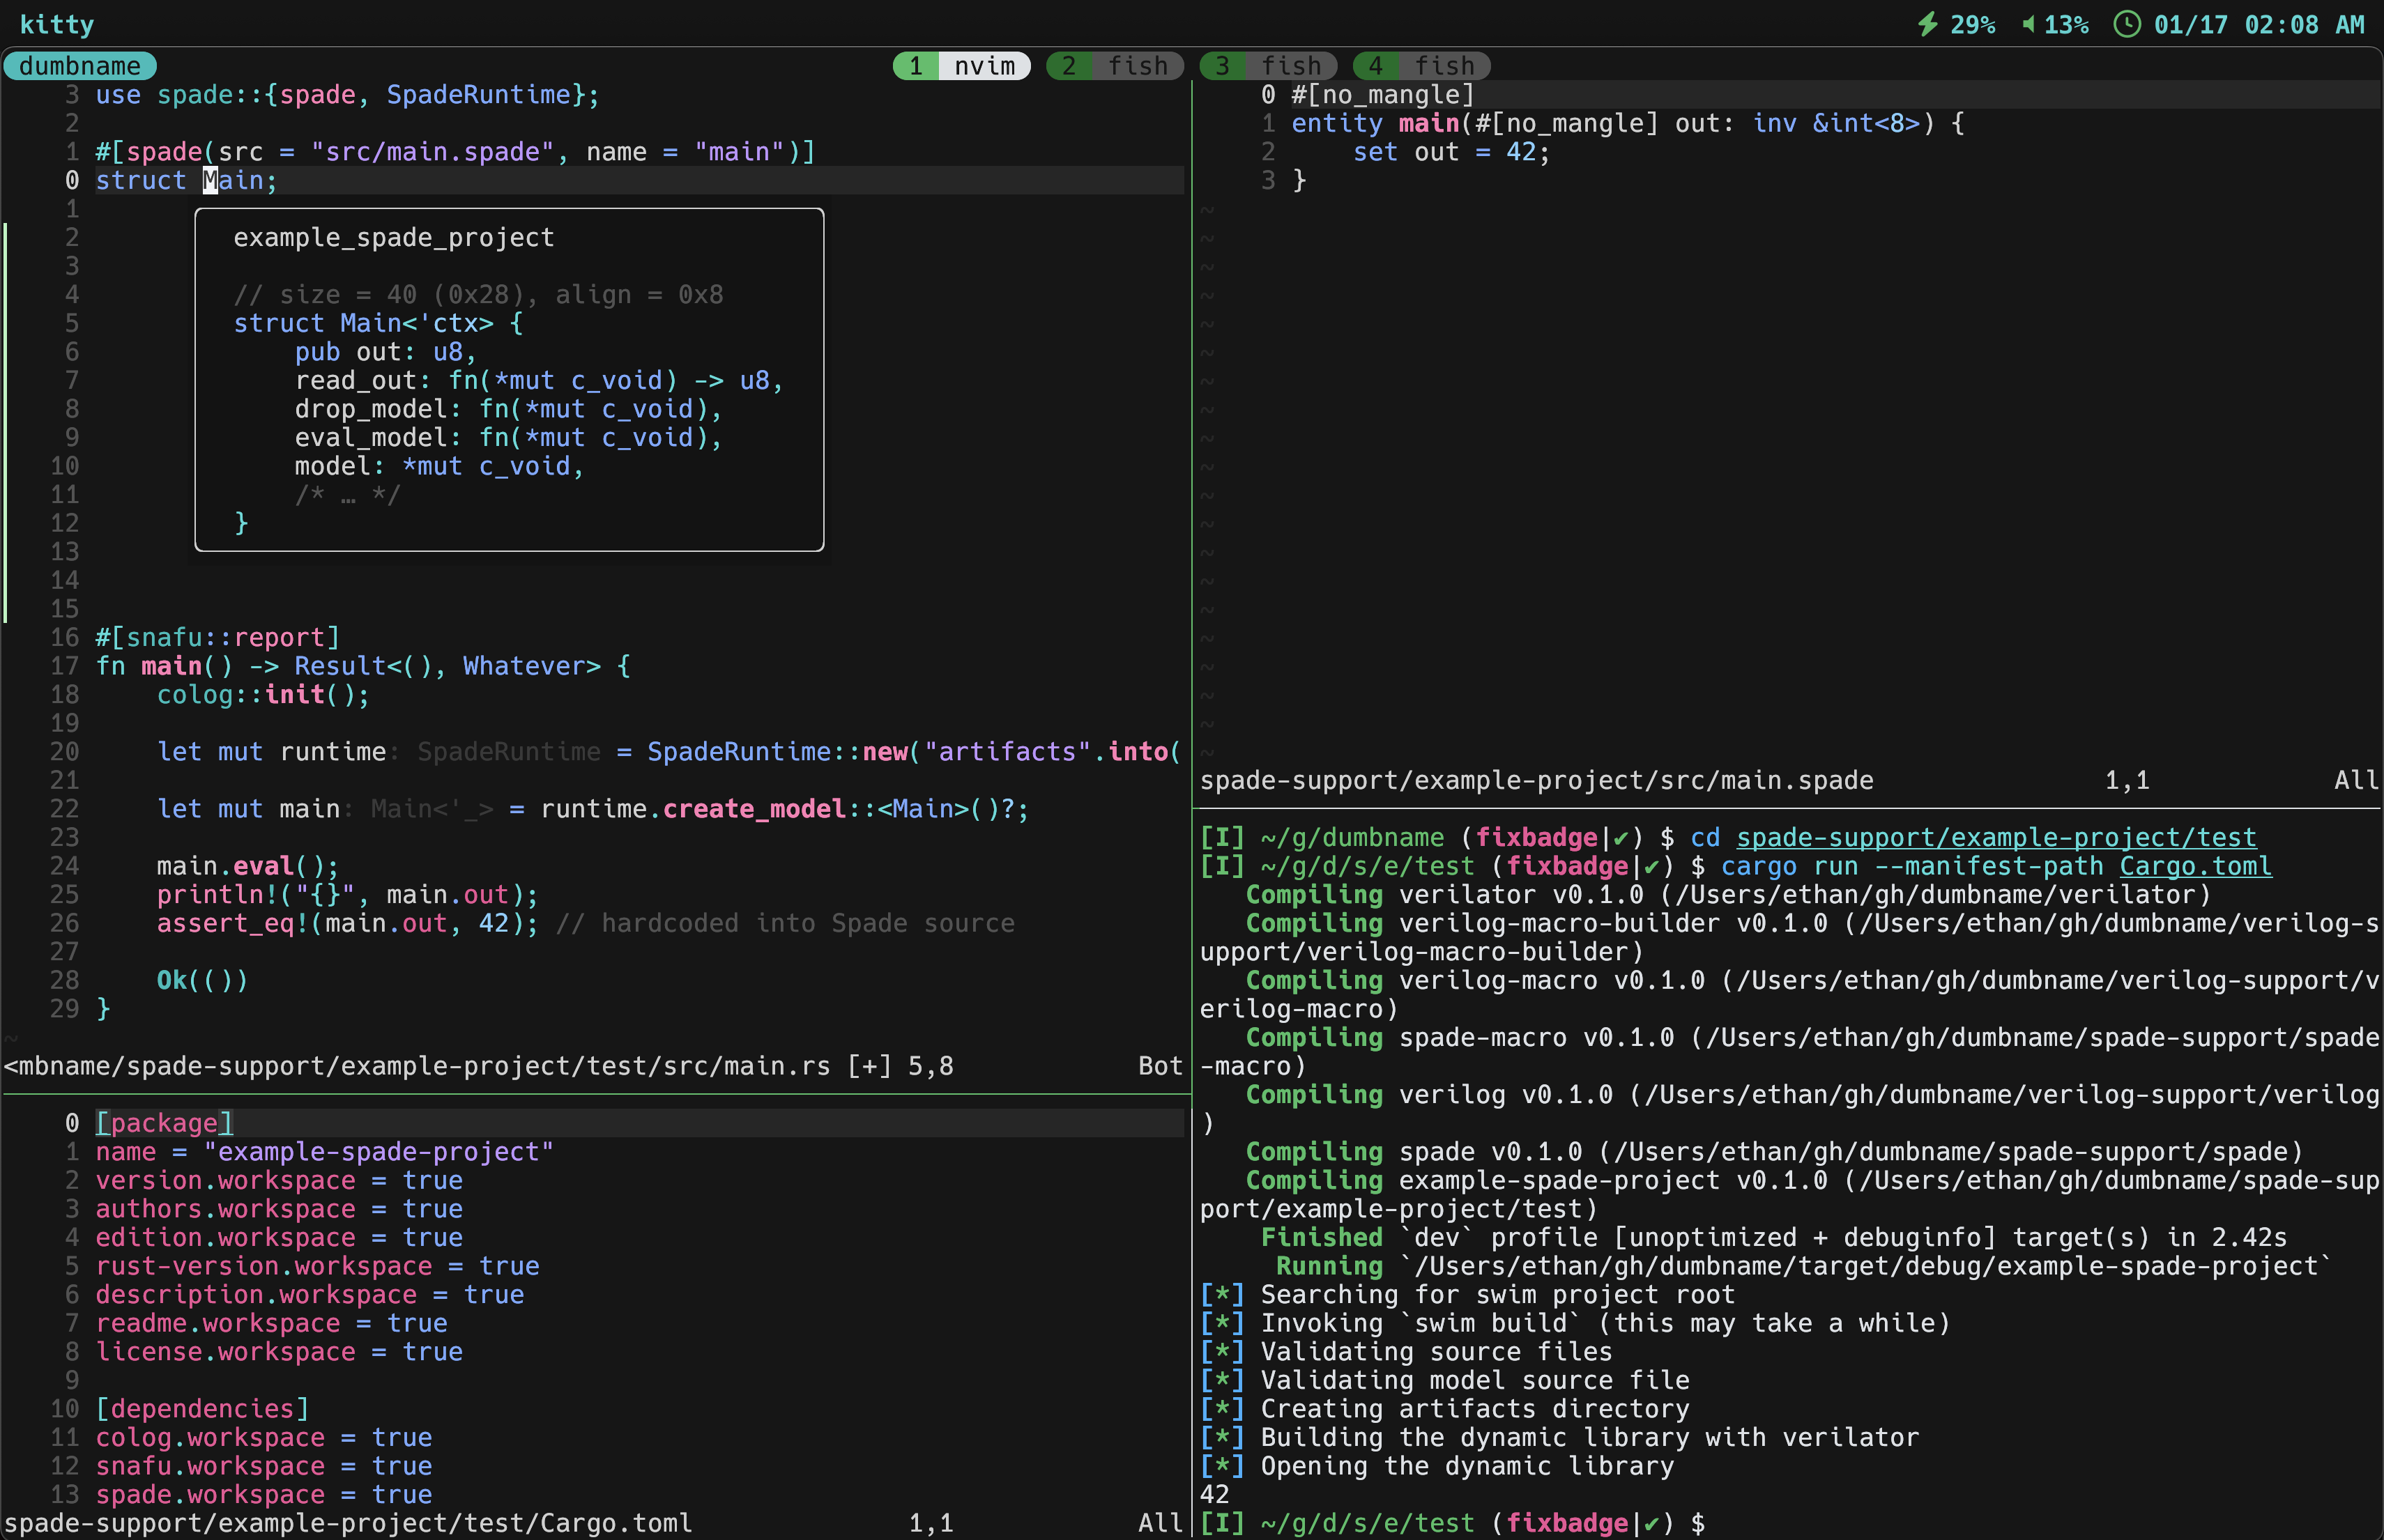Click the green number 4 tab badge
This screenshot has width=2384, height=1540.
[x=1375, y=66]
